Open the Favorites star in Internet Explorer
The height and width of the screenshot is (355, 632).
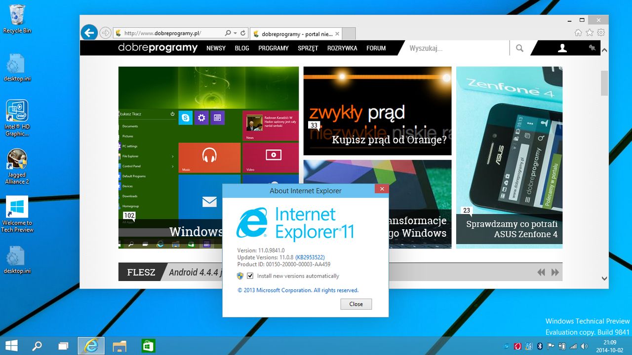coord(590,33)
